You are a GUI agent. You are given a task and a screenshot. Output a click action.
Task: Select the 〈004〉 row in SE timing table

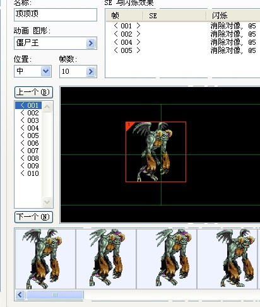(x=182, y=42)
